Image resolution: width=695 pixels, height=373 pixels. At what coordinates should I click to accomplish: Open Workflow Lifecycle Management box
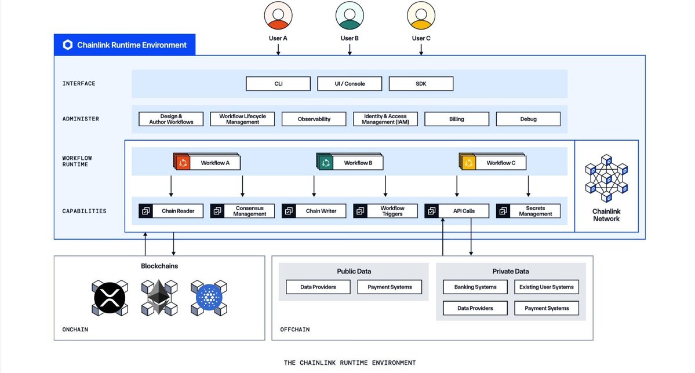[242, 119]
